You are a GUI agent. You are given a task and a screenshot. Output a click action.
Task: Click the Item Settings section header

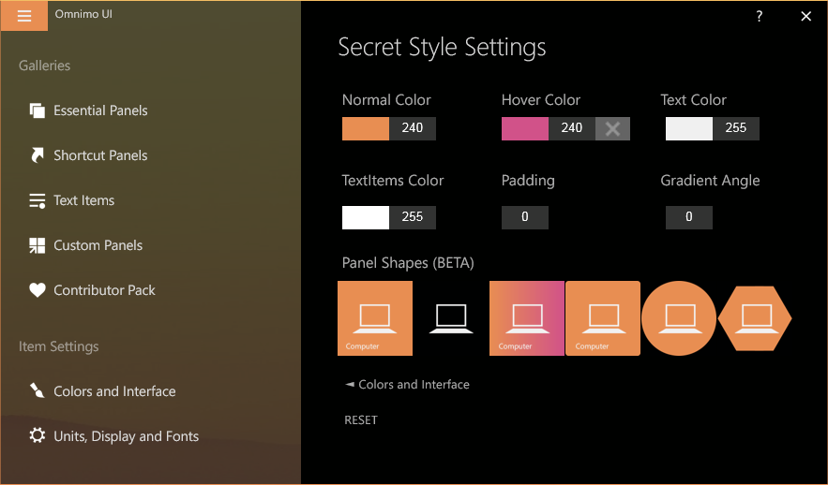[59, 346]
